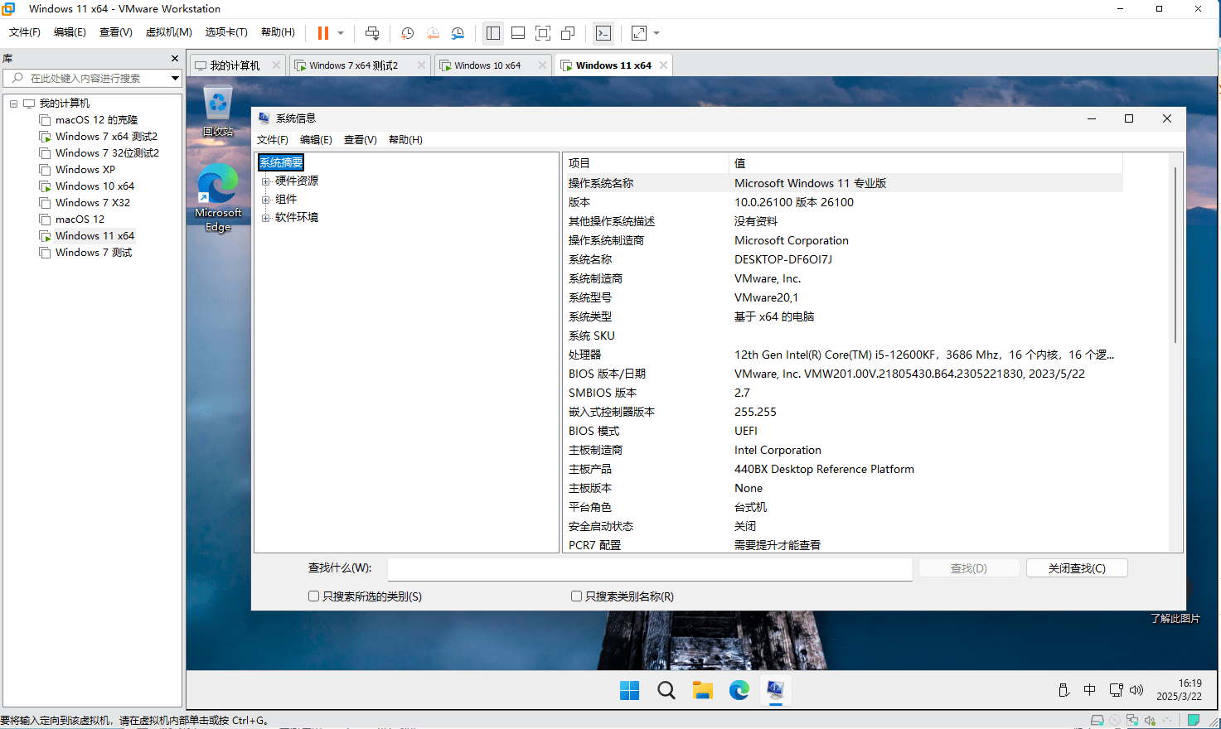Open VMware 虚拟机(M) menu
The height and width of the screenshot is (729, 1221).
[x=169, y=32]
